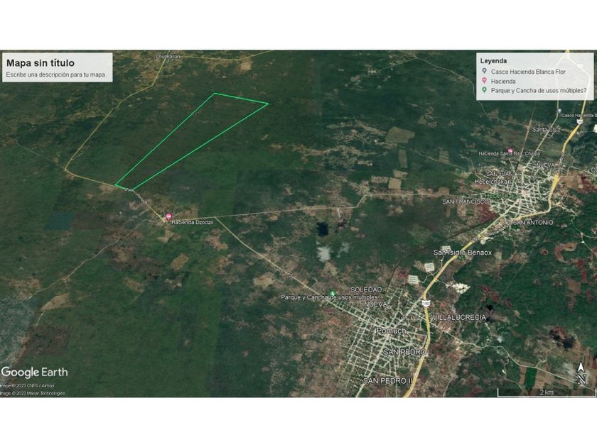Click the 'SAN FRANCISCO' label

click(466, 202)
